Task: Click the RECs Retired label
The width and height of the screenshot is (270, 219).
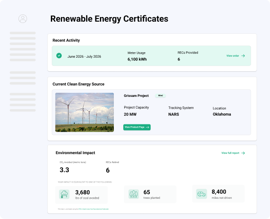Action: click(x=112, y=162)
